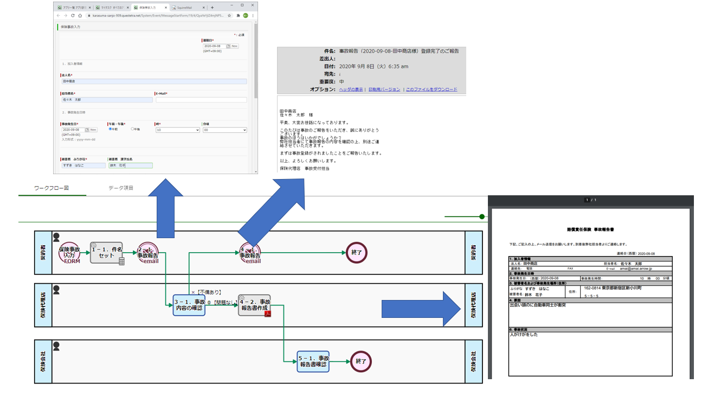Click the 【不備あり】 flow label
Viewport: 708px width, 396px height.
(209, 292)
